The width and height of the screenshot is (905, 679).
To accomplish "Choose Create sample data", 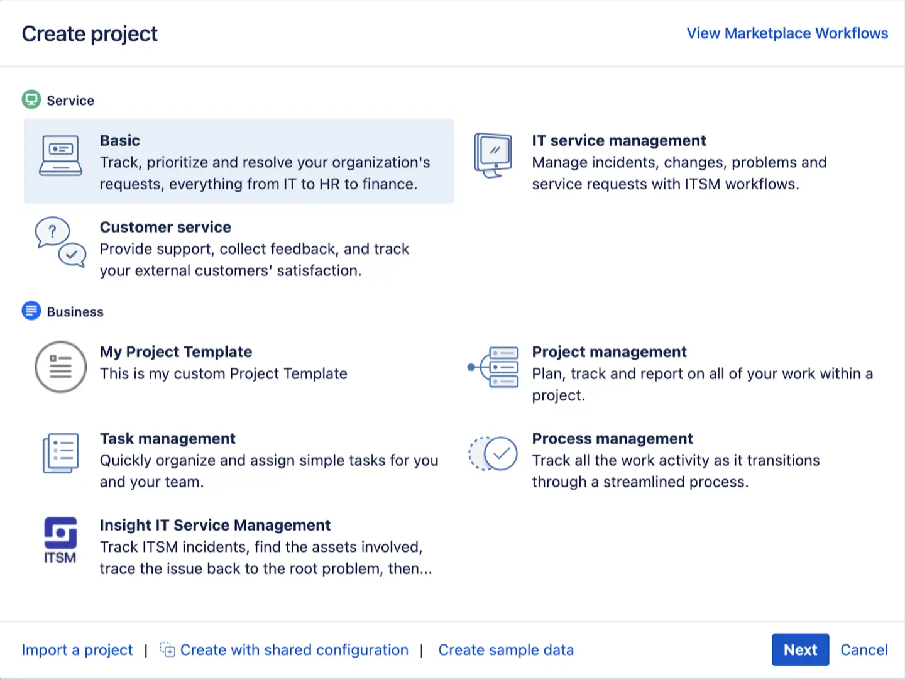I will tap(506, 649).
